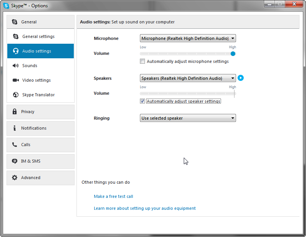The image size is (306, 237).
Task: Click the chat bubble icon beside IM & SMS
Action: point(15,161)
